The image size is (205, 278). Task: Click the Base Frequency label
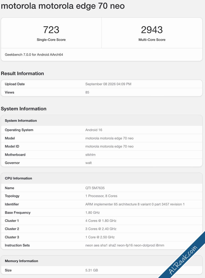pyautogui.click(x=17, y=213)
